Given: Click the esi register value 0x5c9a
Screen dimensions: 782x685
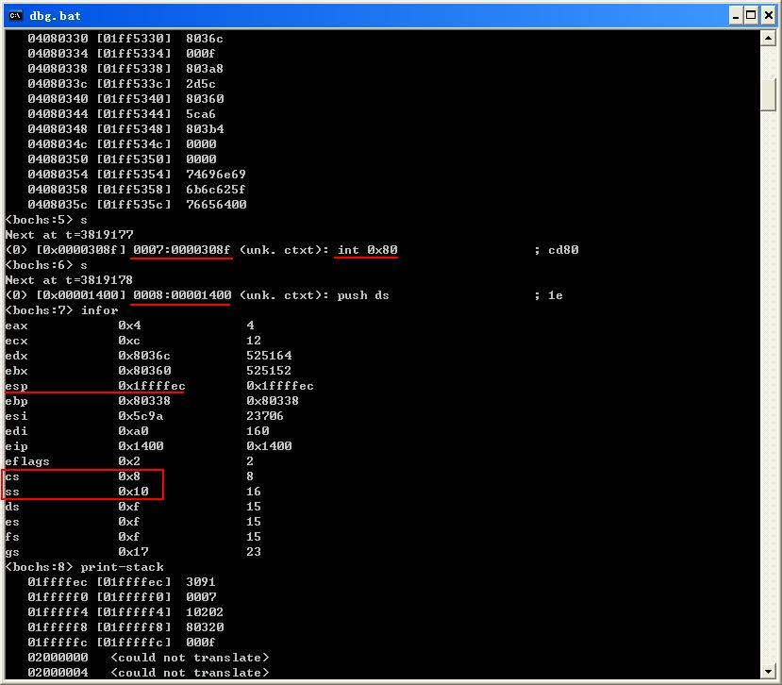Looking at the screenshot, I should point(141,416).
